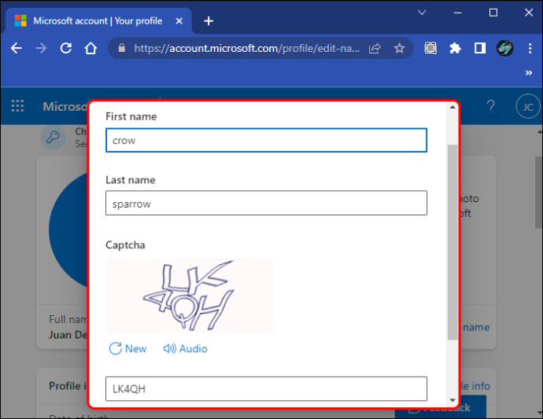Click the browser forward arrow

(x=41, y=48)
